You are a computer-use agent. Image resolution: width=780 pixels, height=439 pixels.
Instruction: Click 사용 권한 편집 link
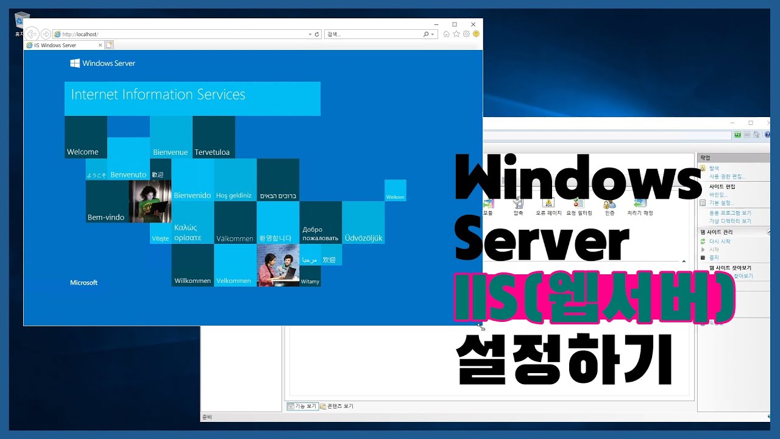pyautogui.click(x=727, y=177)
